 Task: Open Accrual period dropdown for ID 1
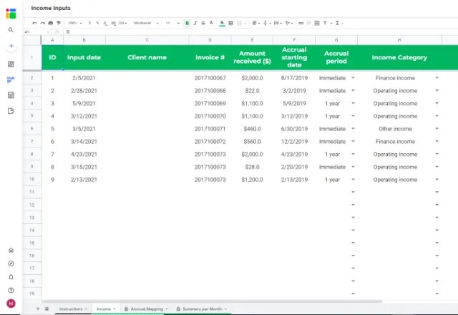point(353,78)
